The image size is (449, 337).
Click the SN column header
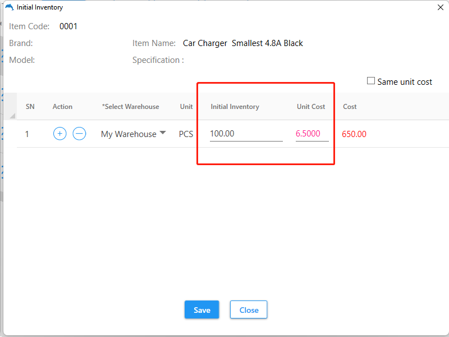(x=30, y=107)
